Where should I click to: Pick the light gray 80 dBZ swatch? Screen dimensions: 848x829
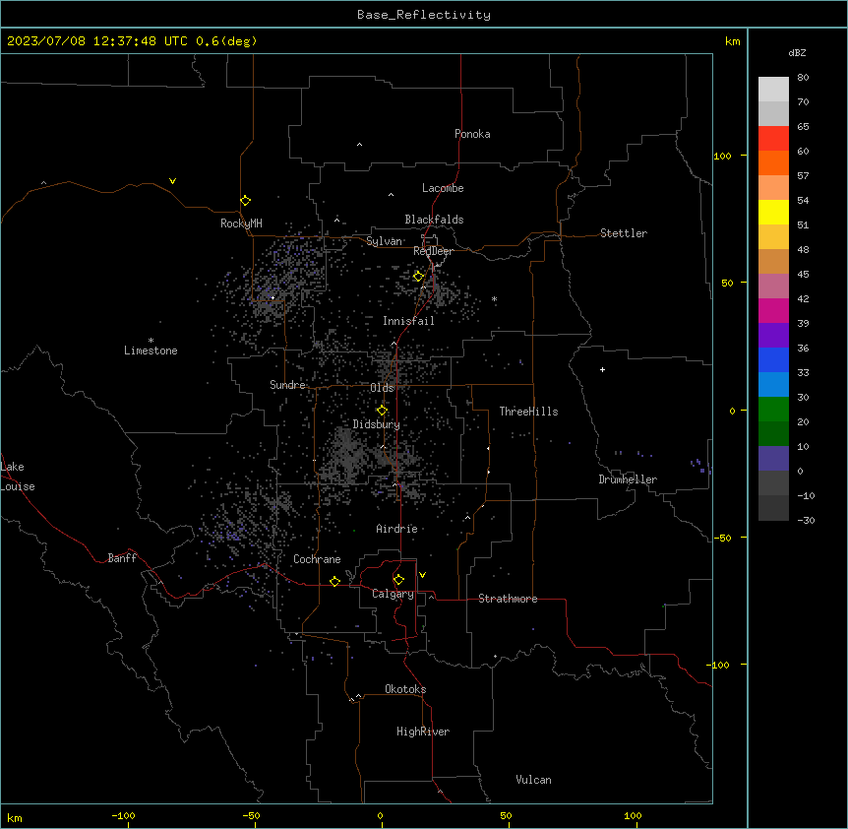click(773, 90)
